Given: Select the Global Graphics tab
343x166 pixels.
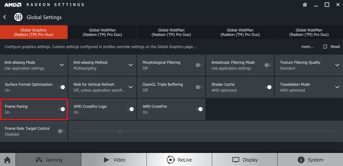Looking at the screenshot, I should (x=34, y=32).
